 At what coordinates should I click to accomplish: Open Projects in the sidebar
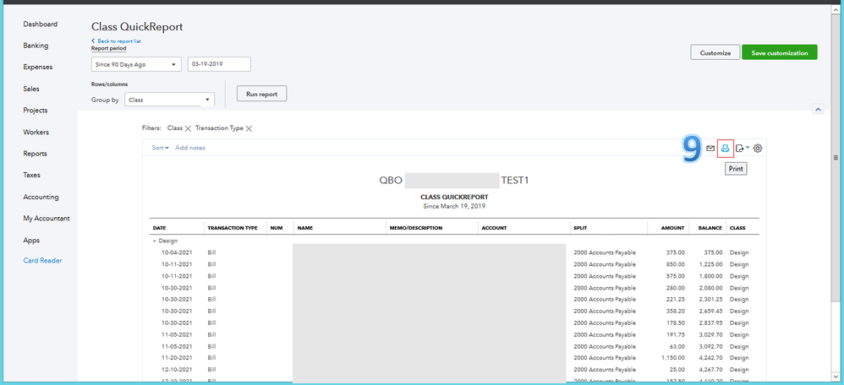pos(36,111)
